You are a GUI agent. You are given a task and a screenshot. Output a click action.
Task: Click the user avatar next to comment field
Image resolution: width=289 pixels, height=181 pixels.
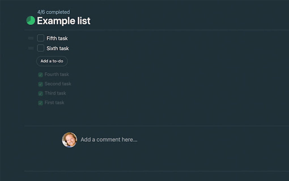point(69,139)
